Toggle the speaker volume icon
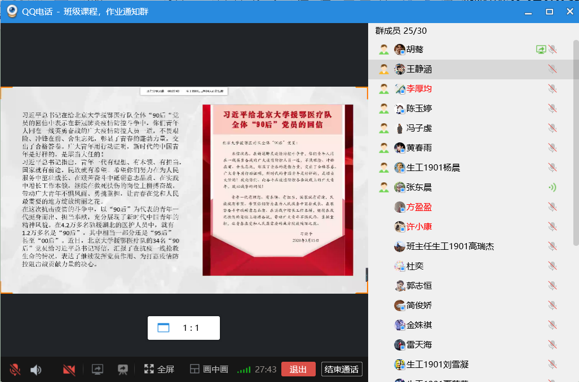 click(36, 370)
